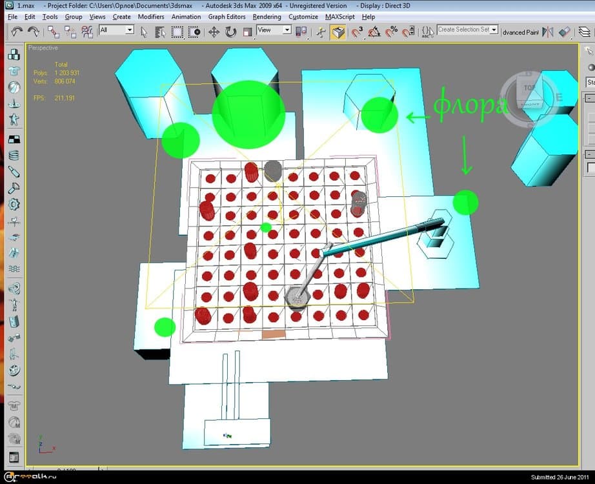
Task: Open the Modifiers menu
Action: point(151,17)
